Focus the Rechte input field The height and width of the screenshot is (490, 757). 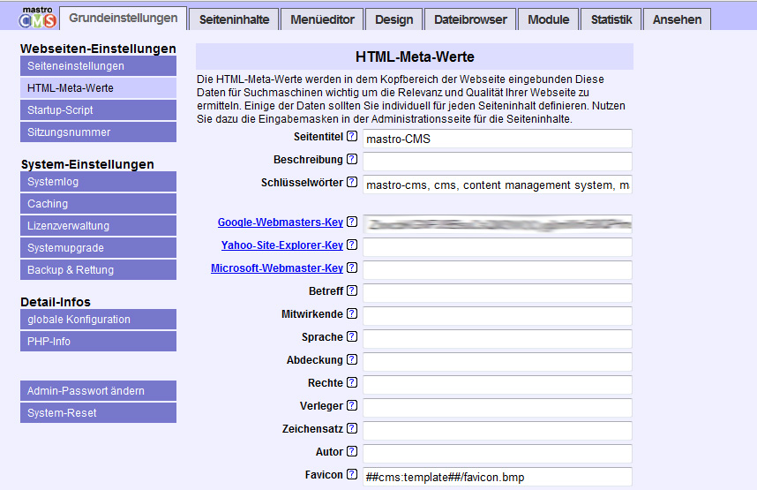[x=498, y=385]
